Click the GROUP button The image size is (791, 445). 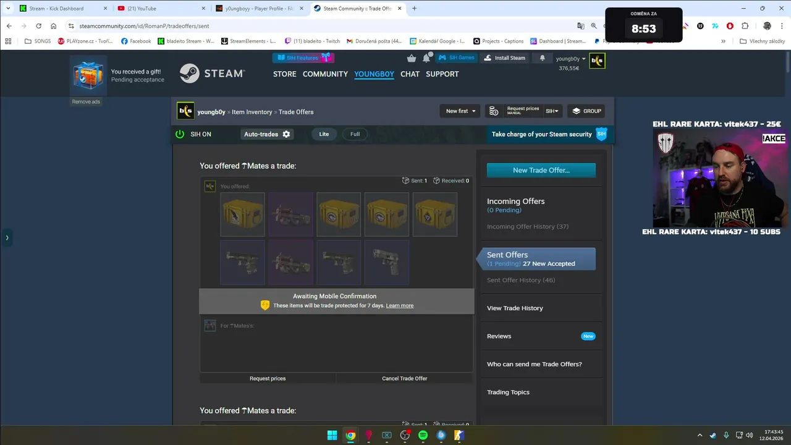coord(586,111)
